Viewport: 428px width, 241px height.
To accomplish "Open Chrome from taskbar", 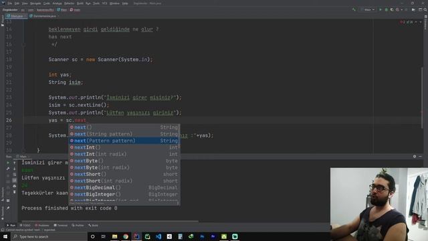I will tap(126, 236).
